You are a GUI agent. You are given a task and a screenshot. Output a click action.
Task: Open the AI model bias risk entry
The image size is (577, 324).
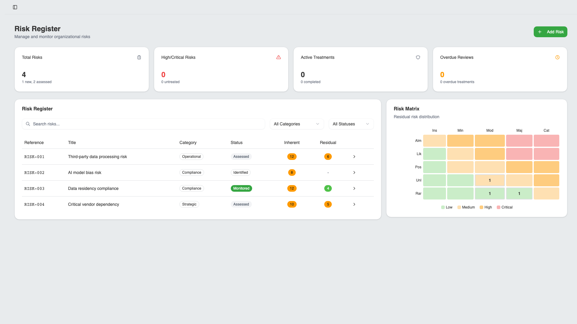click(85, 172)
